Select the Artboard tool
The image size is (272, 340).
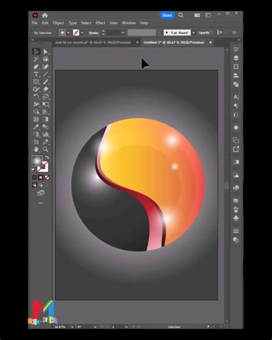coord(36,142)
